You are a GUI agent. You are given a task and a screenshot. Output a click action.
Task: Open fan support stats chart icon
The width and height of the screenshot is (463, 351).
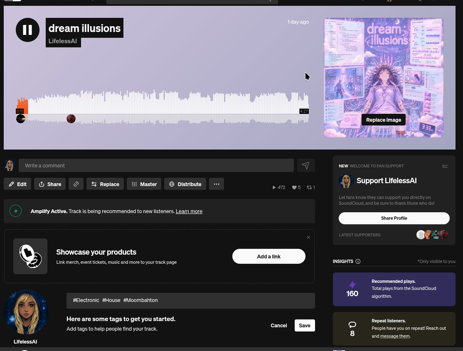click(x=445, y=166)
